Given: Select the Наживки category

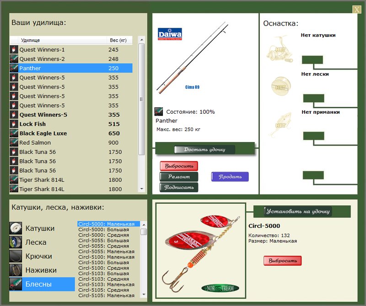Looking at the screenshot, I should pos(41,270).
